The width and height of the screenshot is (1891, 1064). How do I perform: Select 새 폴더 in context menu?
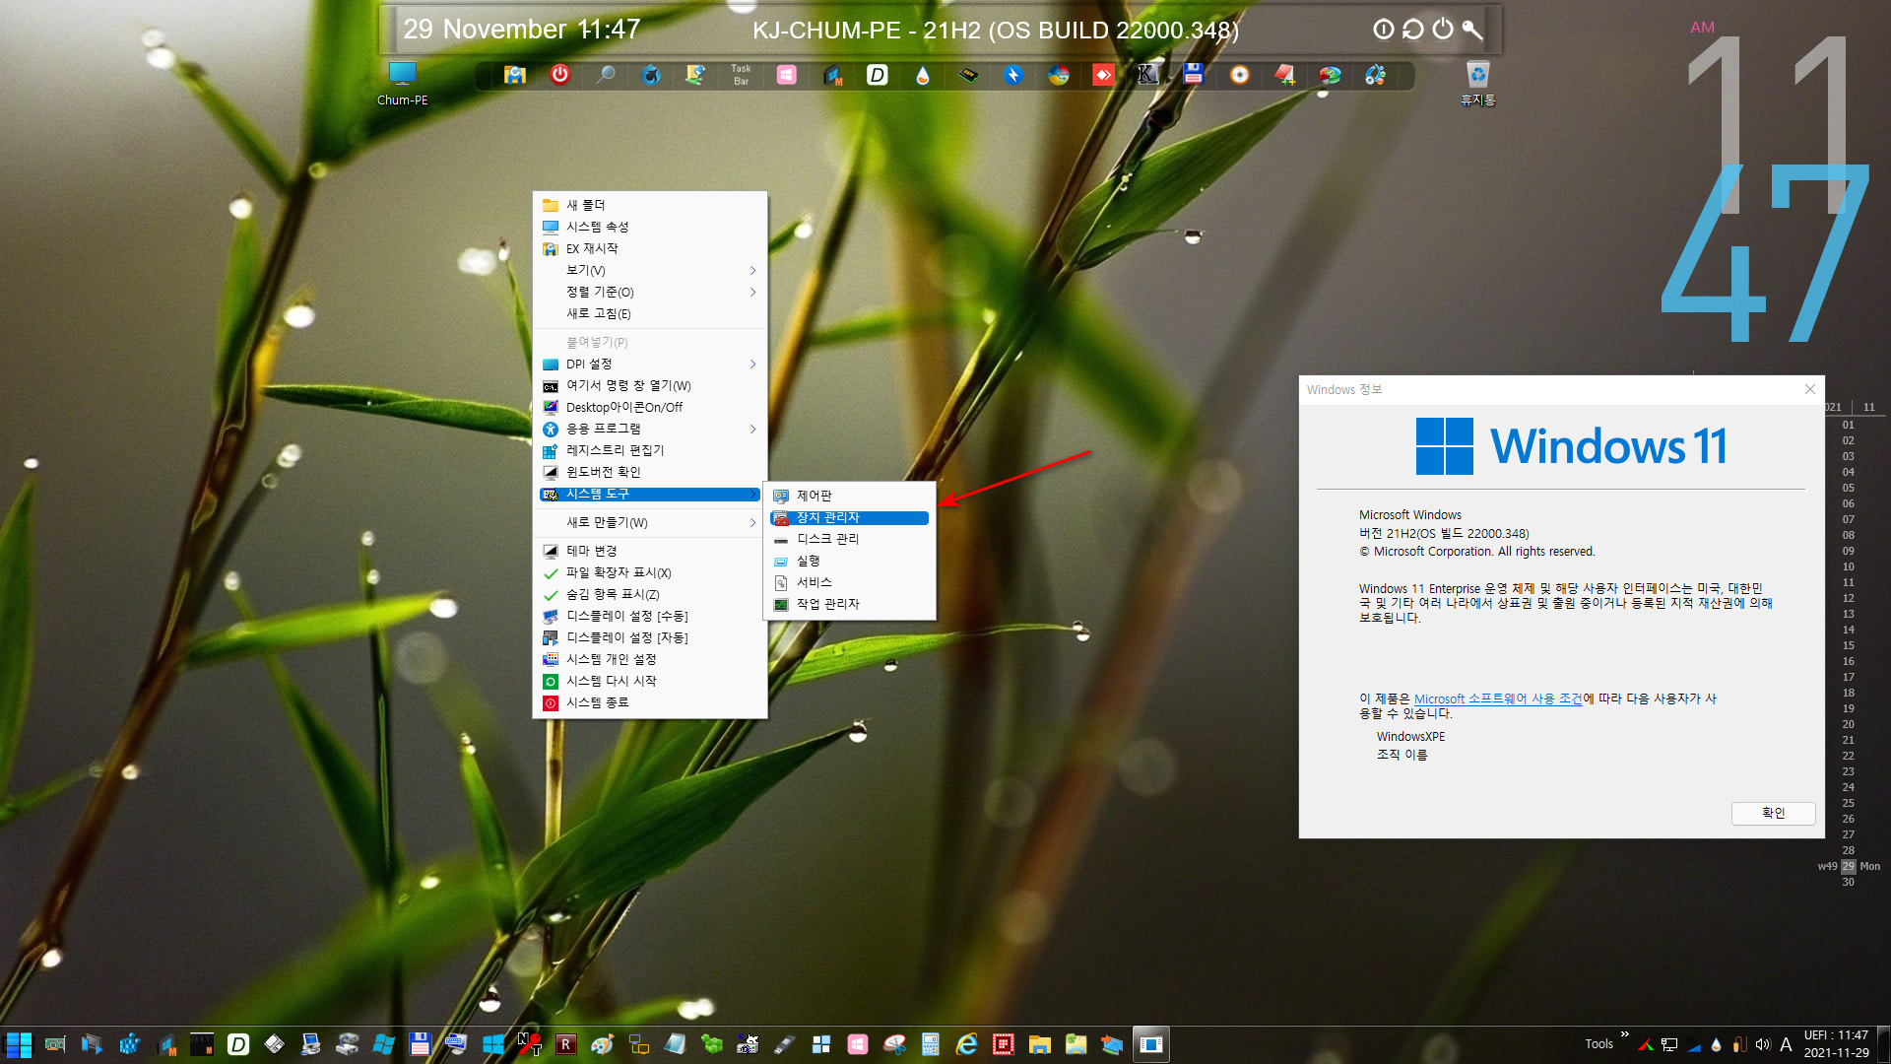pyautogui.click(x=650, y=205)
